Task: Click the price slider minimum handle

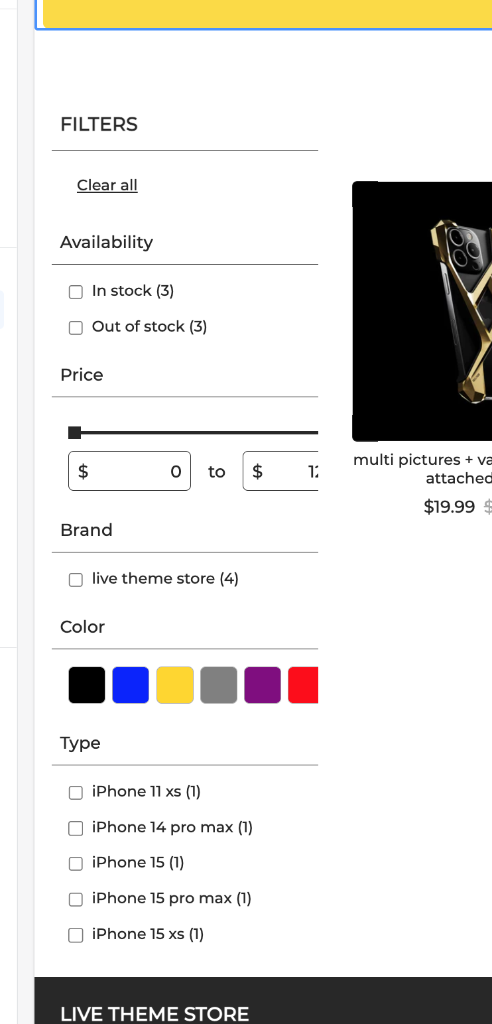Action: pos(74,433)
